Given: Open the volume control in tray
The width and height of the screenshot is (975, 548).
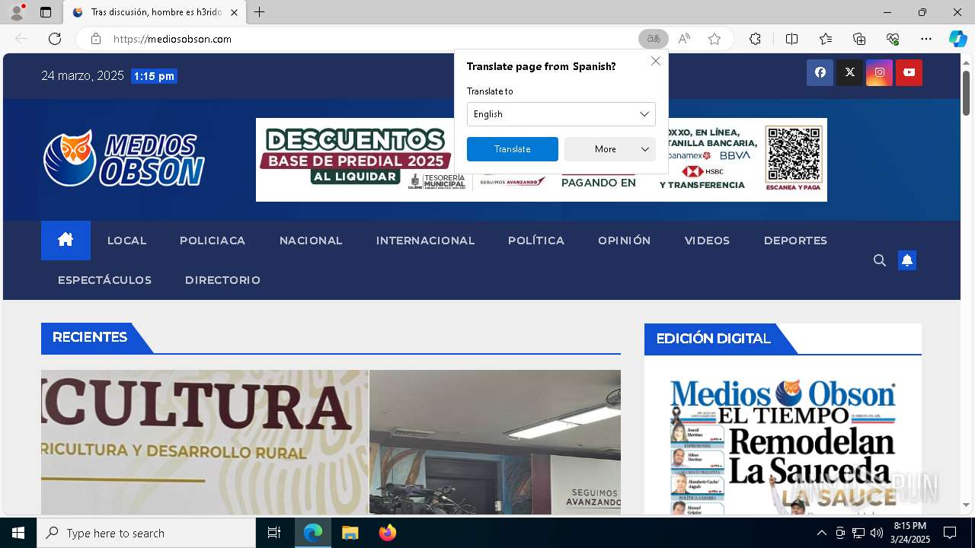Looking at the screenshot, I should (x=877, y=533).
